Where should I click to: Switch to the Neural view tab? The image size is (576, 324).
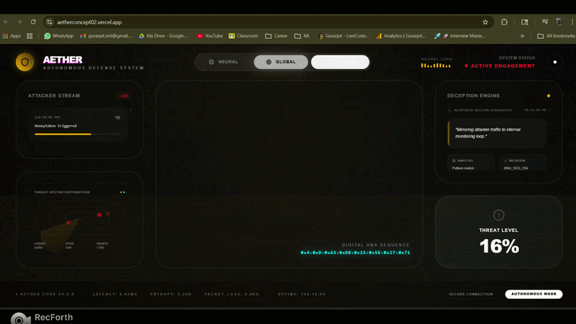pyautogui.click(x=224, y=62)
